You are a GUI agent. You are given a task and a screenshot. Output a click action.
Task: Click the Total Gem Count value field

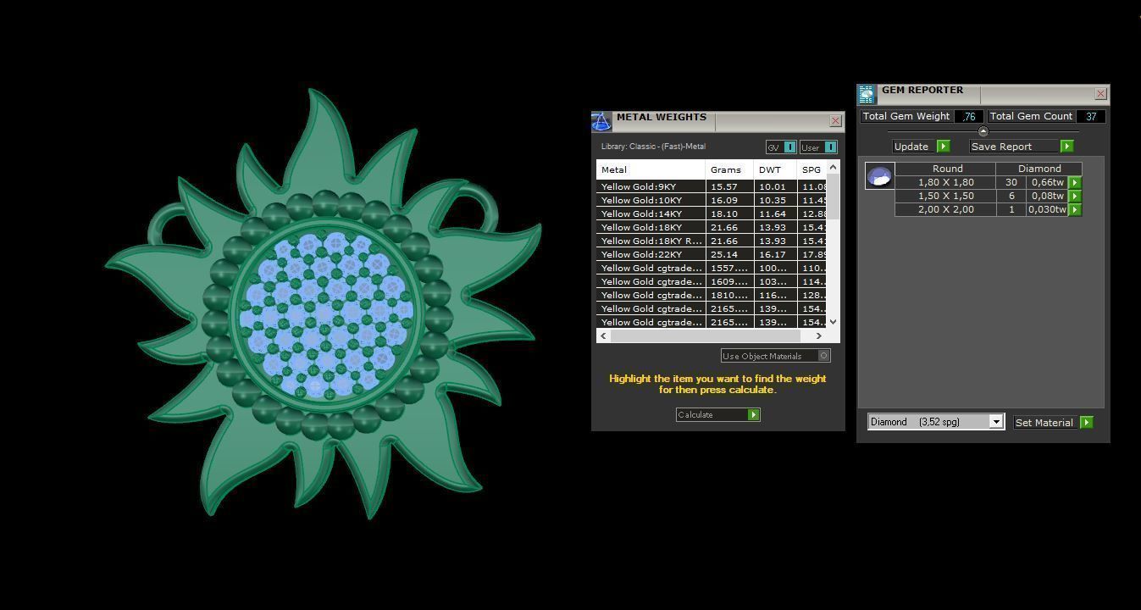tap(1091, 116)
